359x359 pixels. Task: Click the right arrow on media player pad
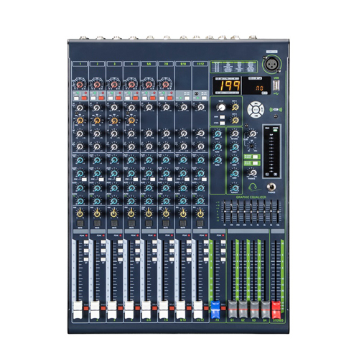[x=262, y=110]
